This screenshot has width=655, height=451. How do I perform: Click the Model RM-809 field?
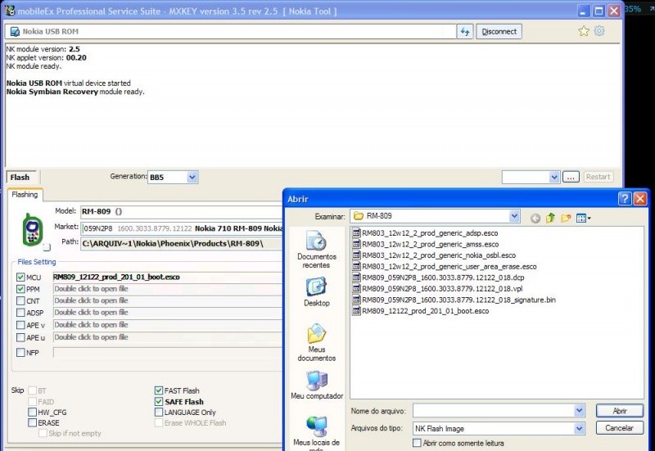pos(182,211)
